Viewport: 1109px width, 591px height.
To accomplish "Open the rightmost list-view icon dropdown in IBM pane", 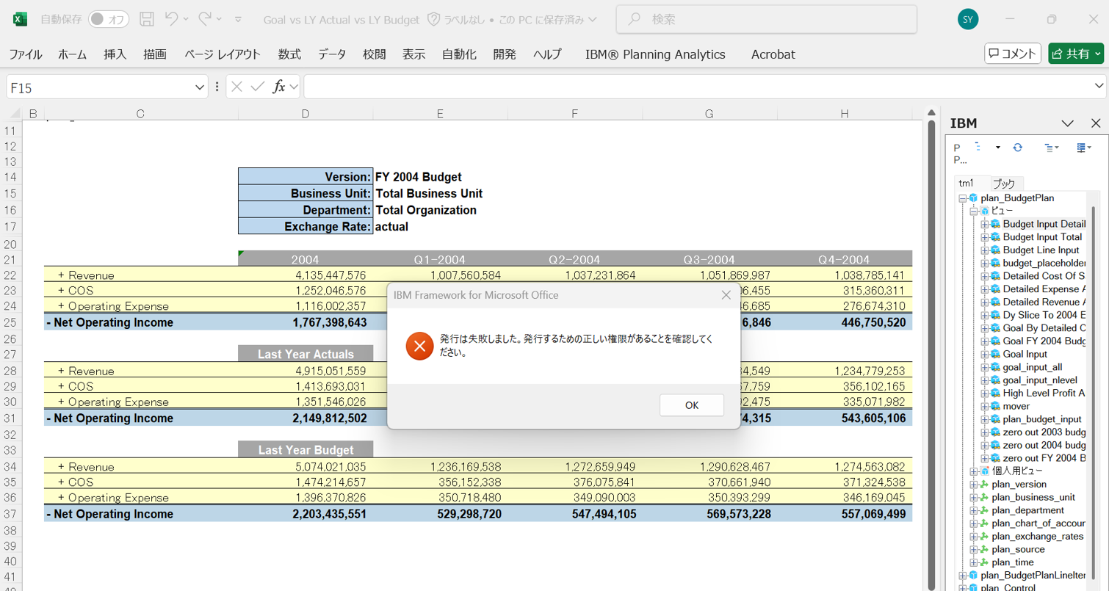I will [1083, 147].
